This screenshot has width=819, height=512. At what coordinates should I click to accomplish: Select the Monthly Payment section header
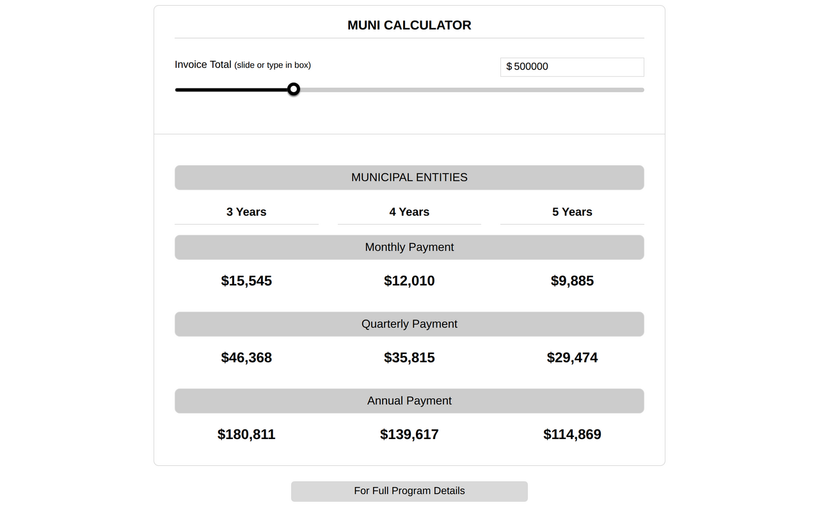[409, 247]
